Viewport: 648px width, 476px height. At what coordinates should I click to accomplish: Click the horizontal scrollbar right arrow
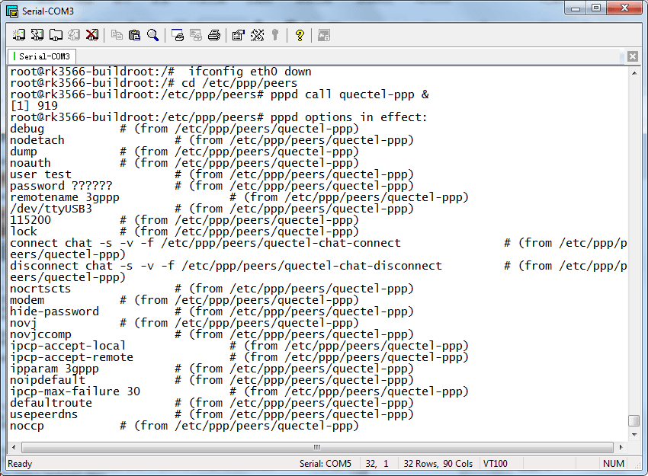622,448
